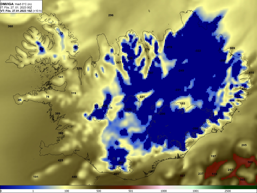Click the map value 422
This screenshot has height=193, width=257.
(x=244, y=89)
